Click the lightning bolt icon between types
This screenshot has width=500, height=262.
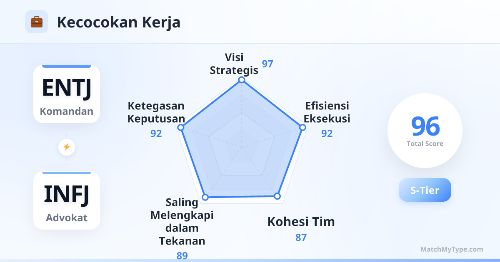point(67,147)
